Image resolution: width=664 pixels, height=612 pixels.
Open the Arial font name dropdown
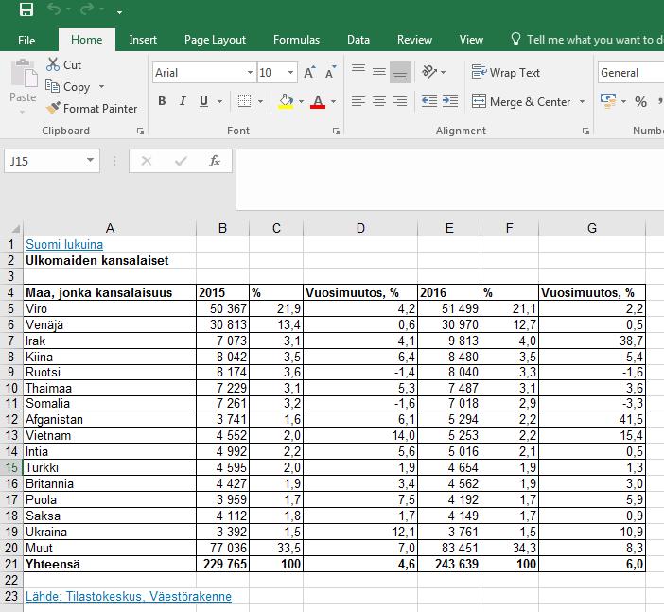pos(251,73)
